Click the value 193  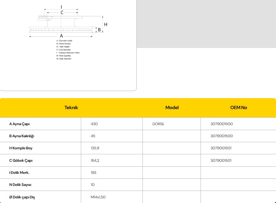93,172
